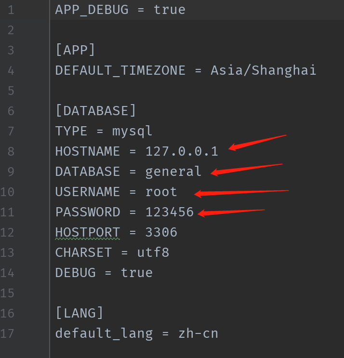Click the [LANG] section header
344x358 pixels.
tap(79, 313)
